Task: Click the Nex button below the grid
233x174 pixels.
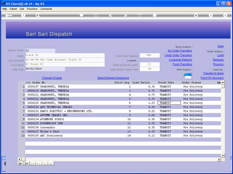Action: tap(21, 163)
